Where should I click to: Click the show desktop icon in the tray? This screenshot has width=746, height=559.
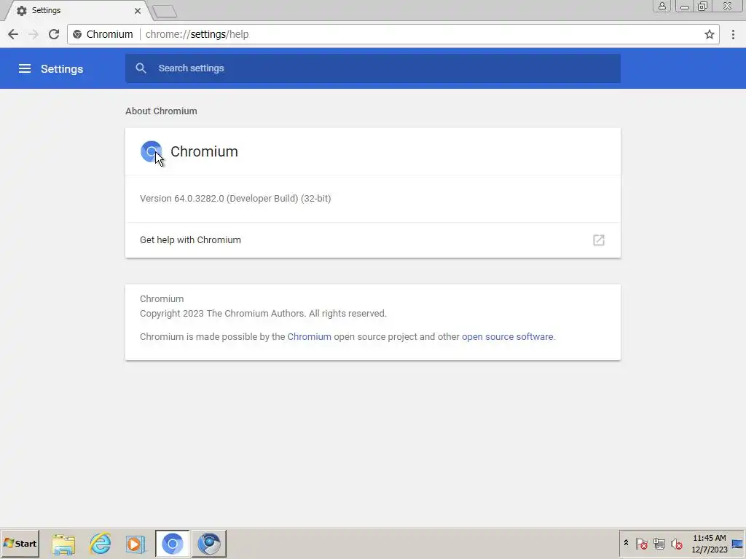coord(737,544)
